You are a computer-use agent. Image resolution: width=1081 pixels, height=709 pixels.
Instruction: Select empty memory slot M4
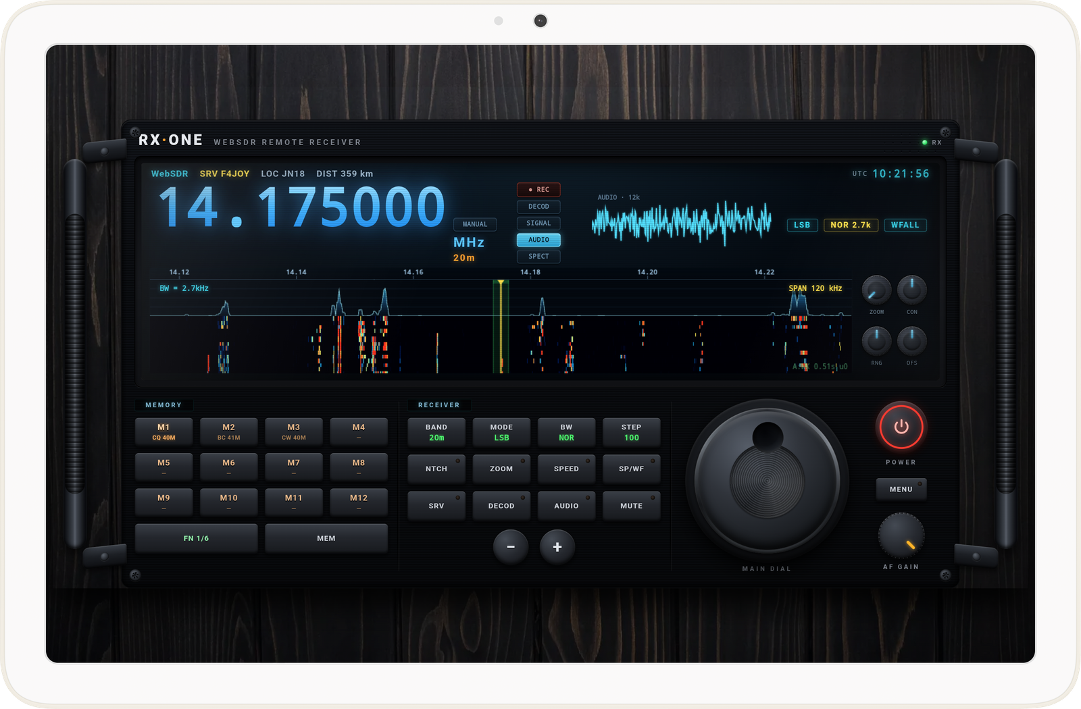coord(359,431)
